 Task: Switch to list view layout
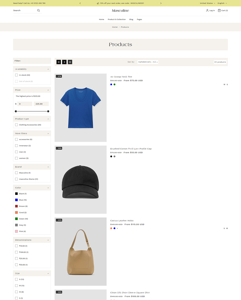70,62
